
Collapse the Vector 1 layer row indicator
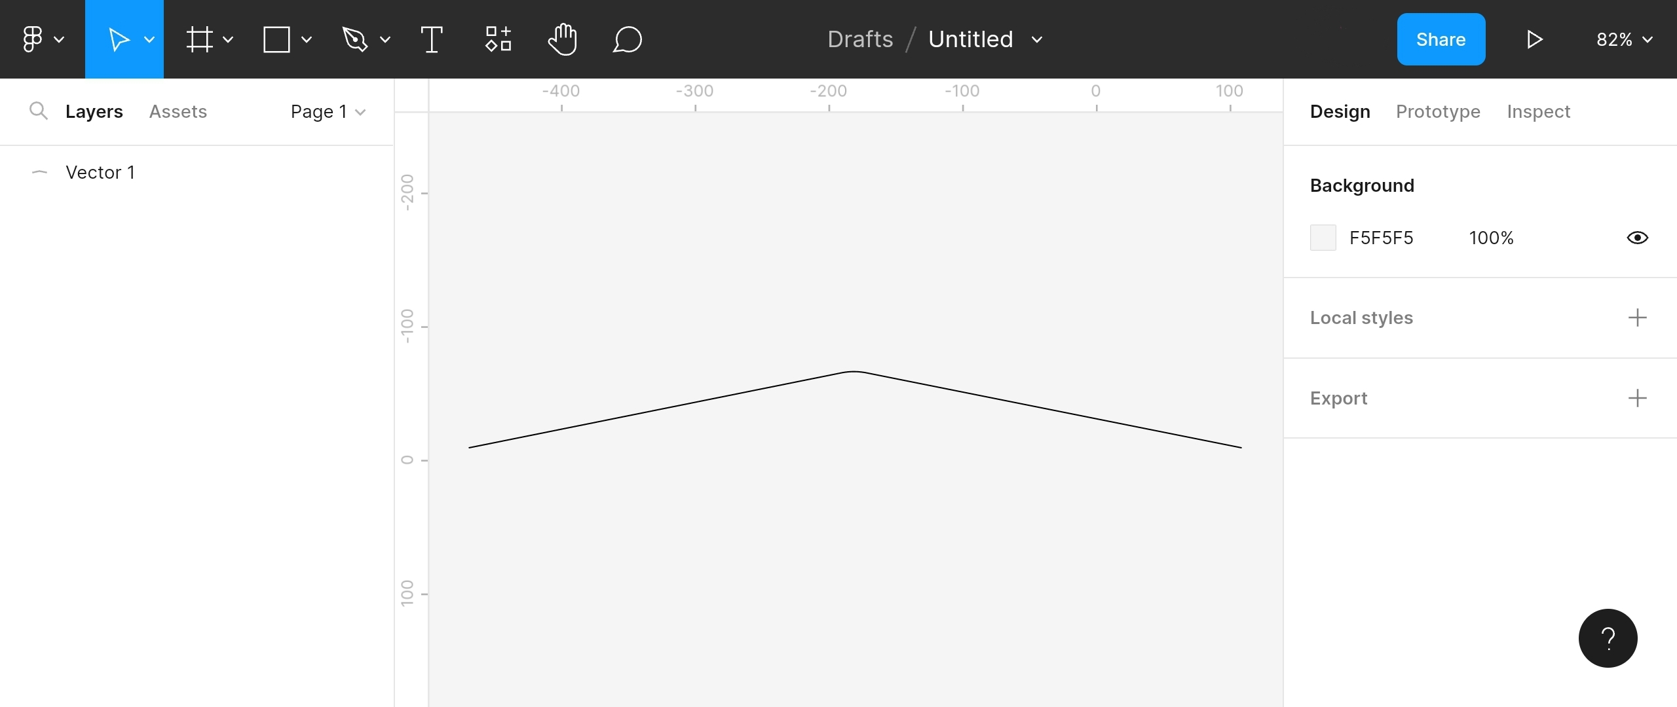(39, 172)
